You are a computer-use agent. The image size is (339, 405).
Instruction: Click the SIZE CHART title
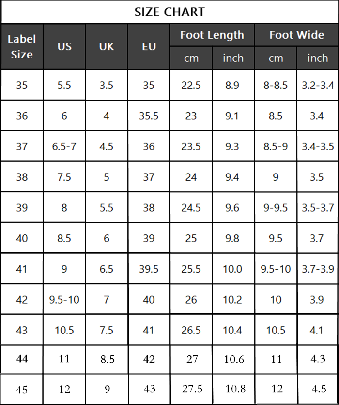pos(169,12)
